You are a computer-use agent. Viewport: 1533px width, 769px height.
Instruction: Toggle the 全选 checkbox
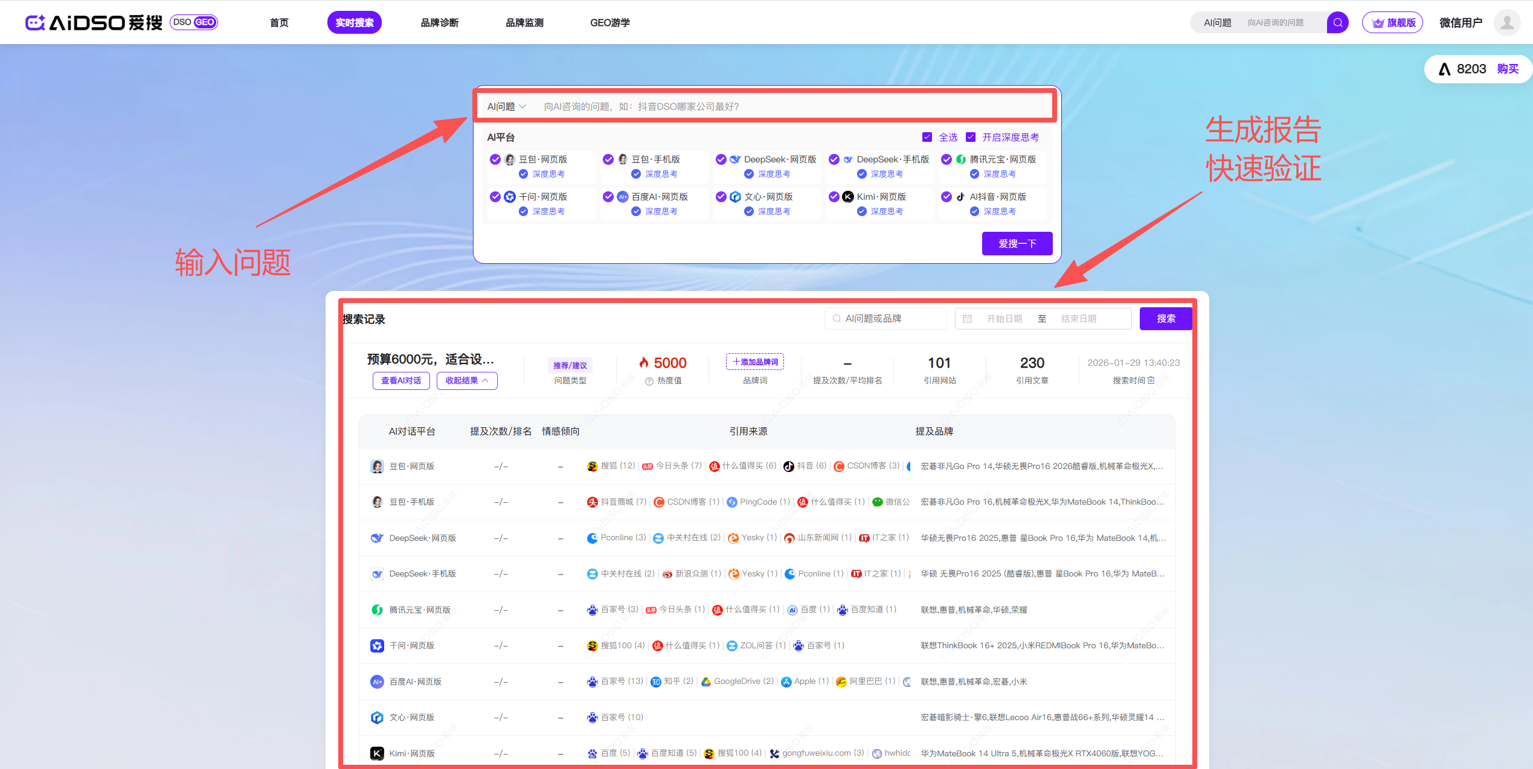click(927, 137)
